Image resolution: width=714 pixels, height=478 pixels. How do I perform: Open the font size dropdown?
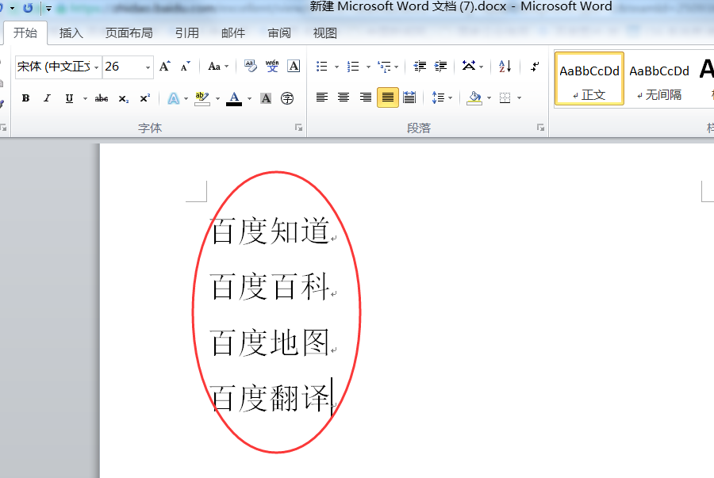pos(148,67)
